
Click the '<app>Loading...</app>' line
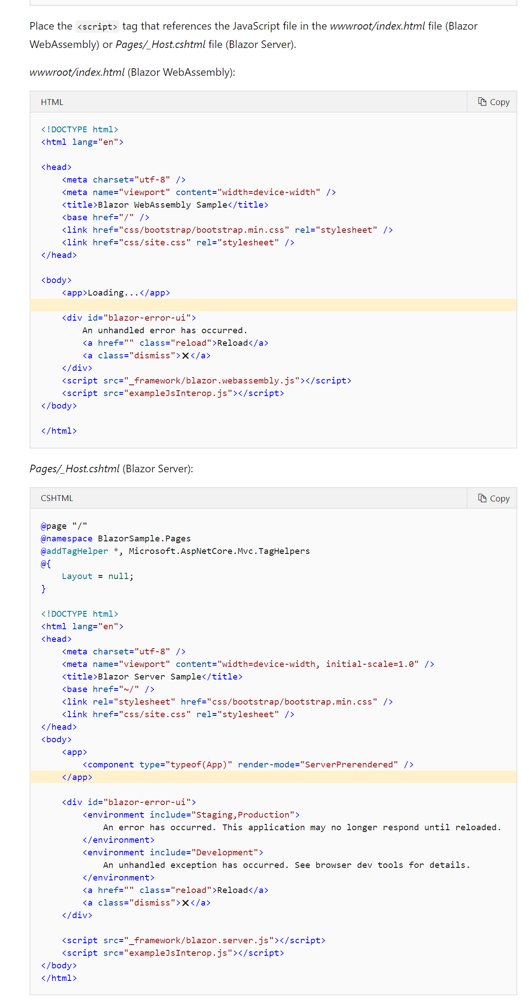(x=116, y=293)
